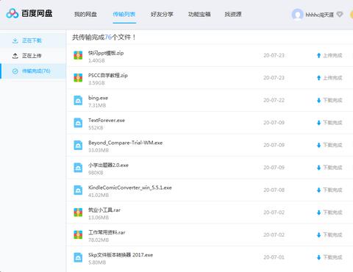
Task: Click the checkmark icon beside 传输完成
Action: pos(15,71)
